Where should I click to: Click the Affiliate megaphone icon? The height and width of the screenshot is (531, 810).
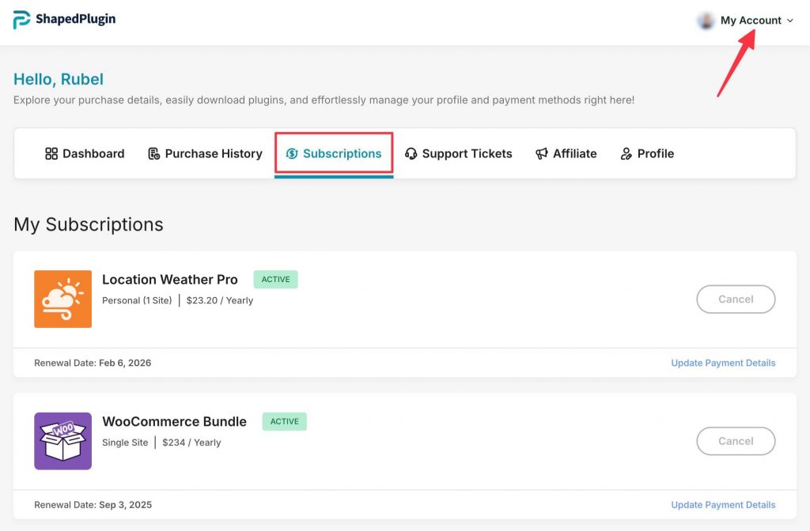541,154
